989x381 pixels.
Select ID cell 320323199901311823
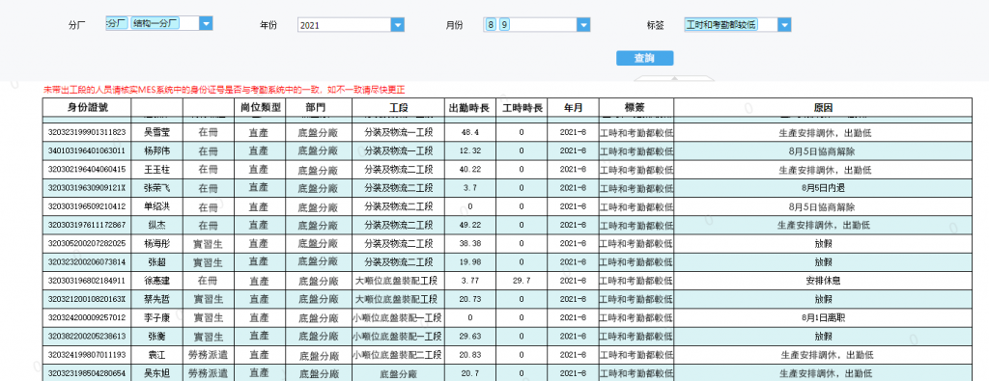87,133
